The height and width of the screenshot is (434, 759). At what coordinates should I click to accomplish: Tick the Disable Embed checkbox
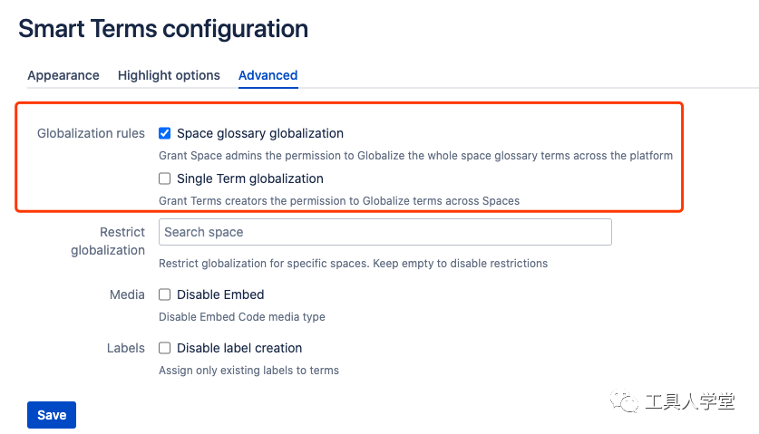165,294
